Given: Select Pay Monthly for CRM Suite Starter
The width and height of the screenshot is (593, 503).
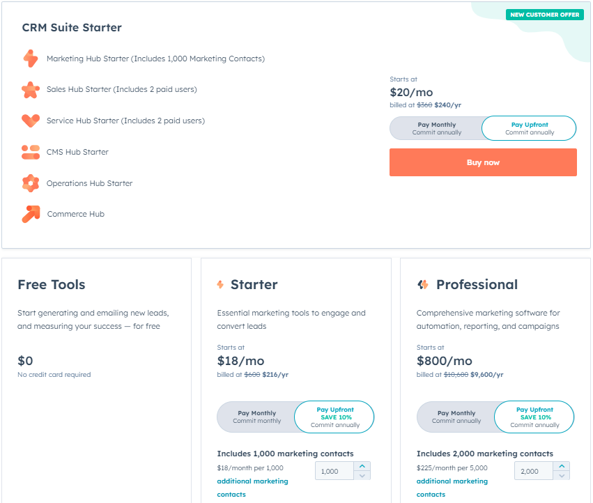Looking at the screenshot, I should (436, 128).
